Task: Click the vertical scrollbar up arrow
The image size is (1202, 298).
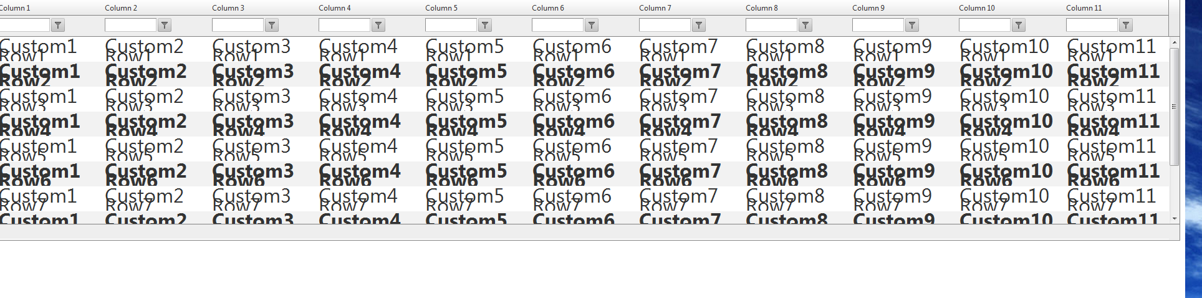Action: pos(1175,42)
